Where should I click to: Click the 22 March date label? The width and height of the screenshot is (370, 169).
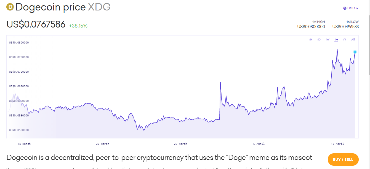102,144
